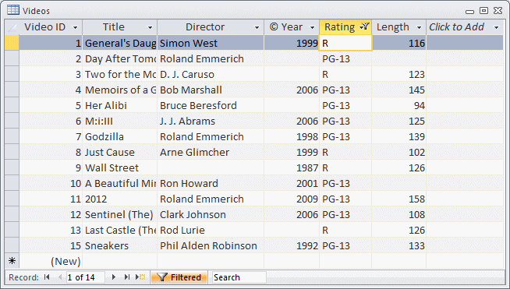Click the 116 length cell
Viewport: 510px width, 289px height.
399,43
